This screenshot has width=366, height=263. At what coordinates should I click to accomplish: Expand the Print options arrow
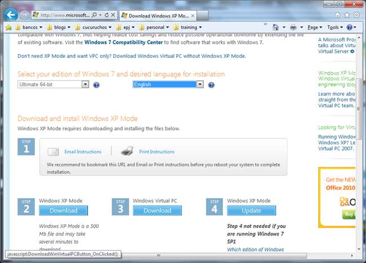302,28
